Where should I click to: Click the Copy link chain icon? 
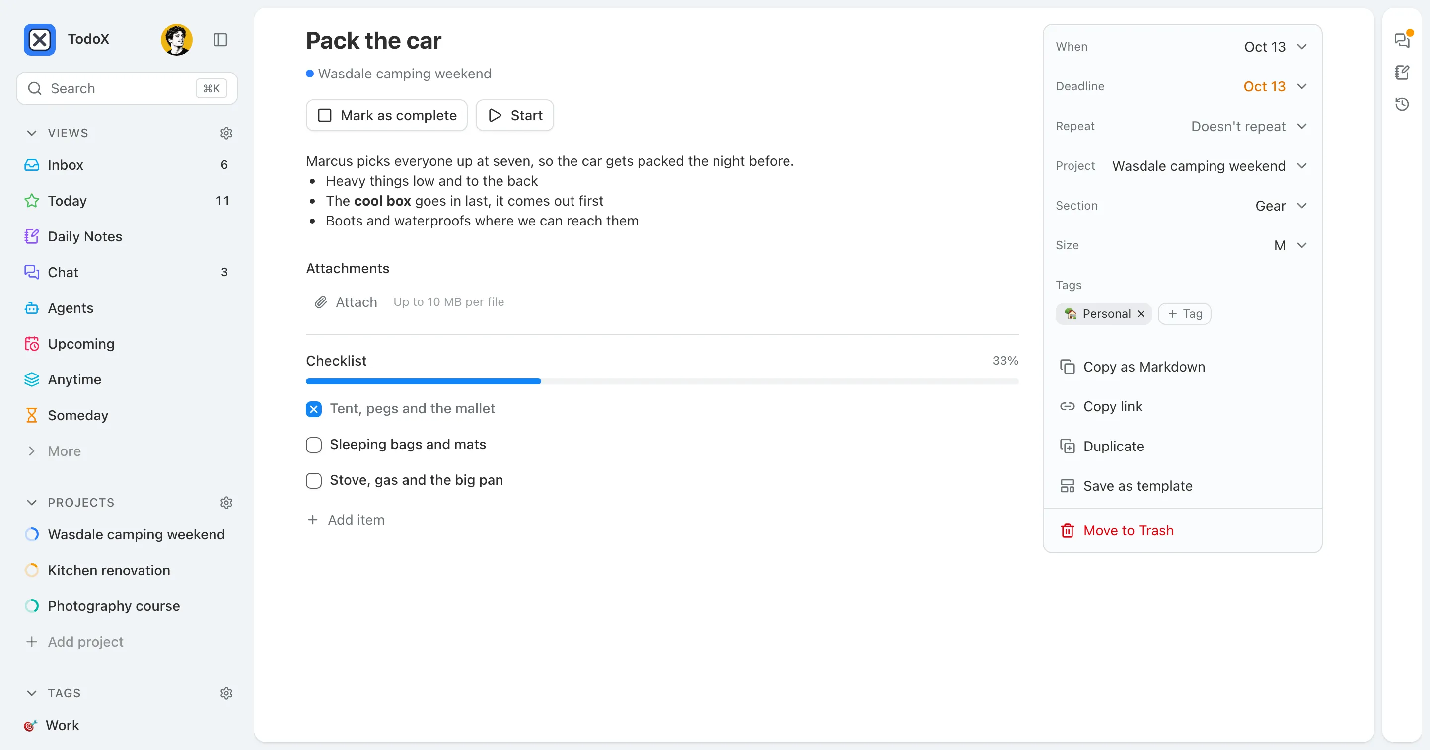(x=1067, y=406)
